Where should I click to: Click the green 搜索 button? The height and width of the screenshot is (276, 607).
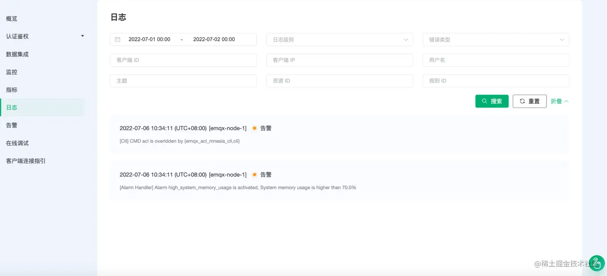click(492, 101)
